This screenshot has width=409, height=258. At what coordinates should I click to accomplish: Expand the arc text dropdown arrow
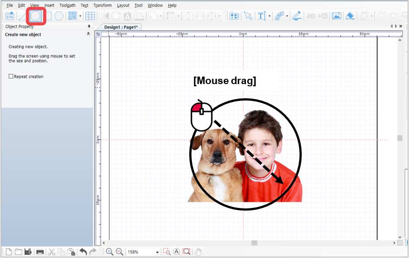(287, 16)
